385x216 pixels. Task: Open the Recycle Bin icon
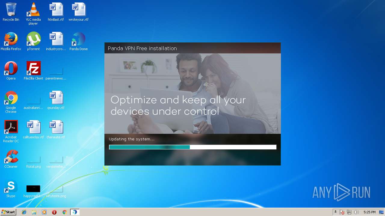point(11,10)
